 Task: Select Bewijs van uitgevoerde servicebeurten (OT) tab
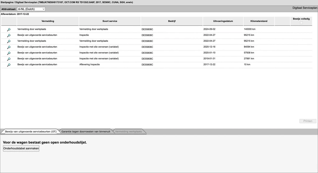[30, 132]
